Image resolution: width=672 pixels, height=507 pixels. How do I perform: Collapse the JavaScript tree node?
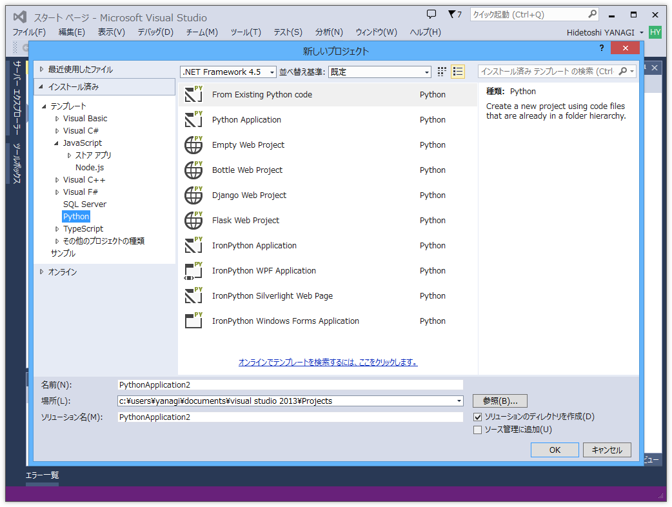pos(56,143)
